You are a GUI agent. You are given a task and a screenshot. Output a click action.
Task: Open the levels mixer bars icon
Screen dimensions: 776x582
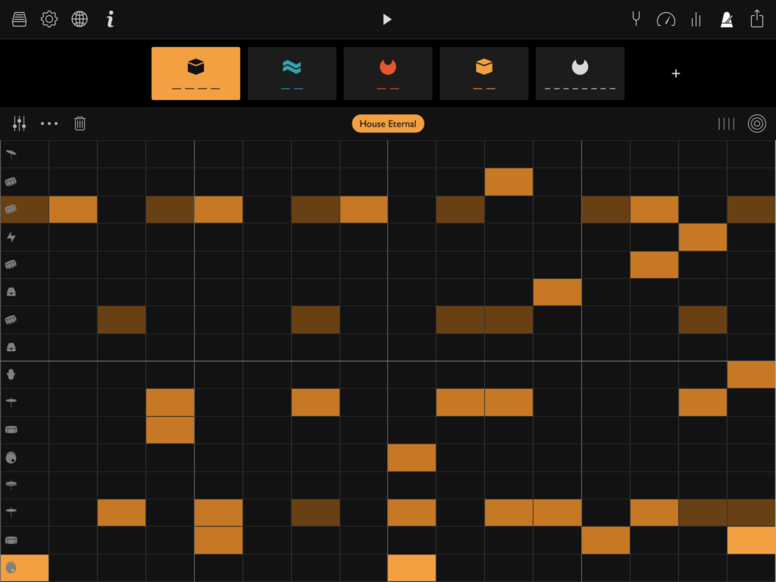pos(696,20)
